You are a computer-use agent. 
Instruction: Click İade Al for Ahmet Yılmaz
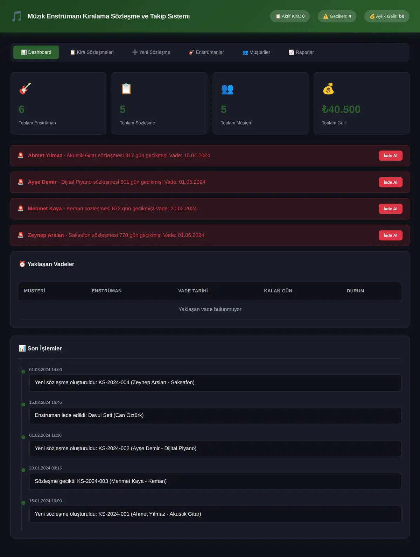pos(390,156)
